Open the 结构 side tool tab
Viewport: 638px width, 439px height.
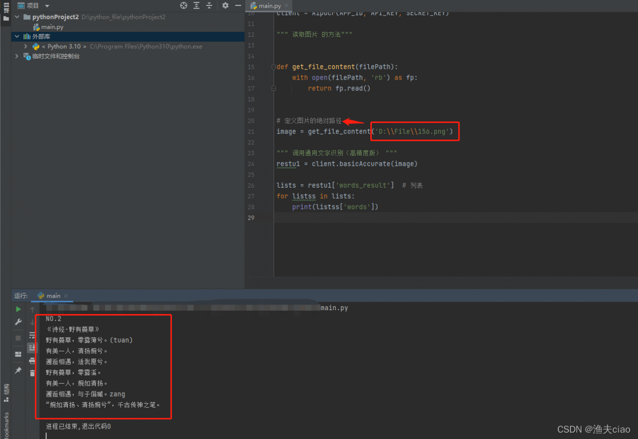tap(6, 392)
